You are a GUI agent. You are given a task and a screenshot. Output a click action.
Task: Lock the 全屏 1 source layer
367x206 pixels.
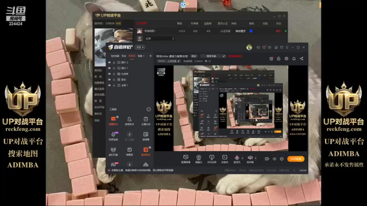(114, 85)
